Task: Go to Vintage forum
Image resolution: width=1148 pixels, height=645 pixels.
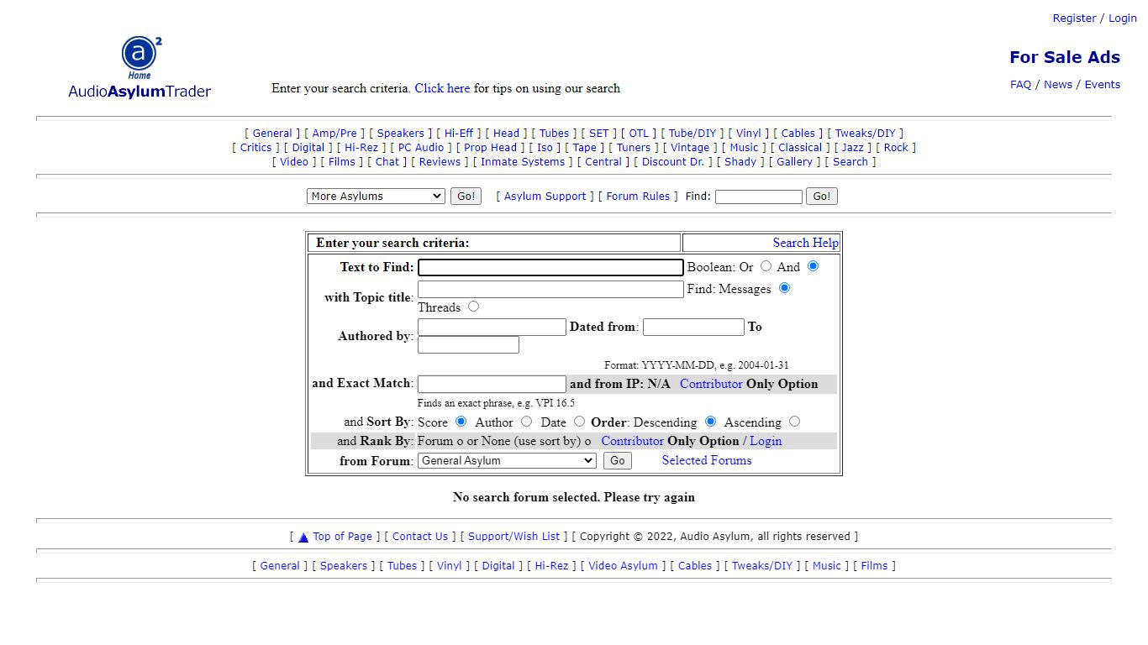Action: pos(690,147)
